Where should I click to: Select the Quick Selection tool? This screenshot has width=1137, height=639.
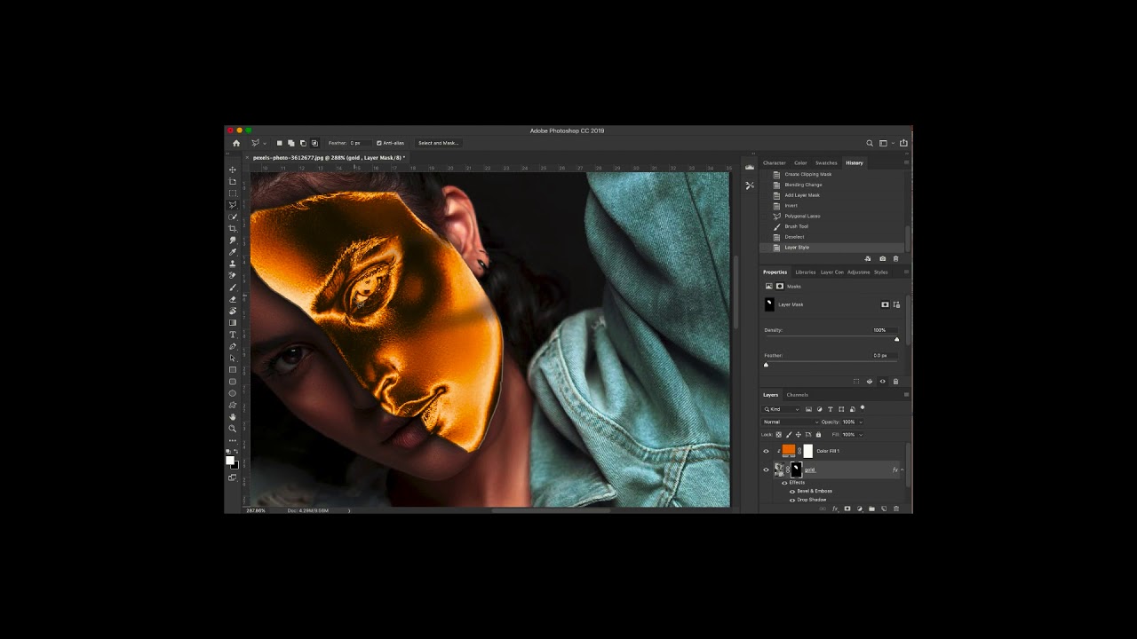click(x=233, y=217)
